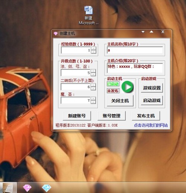Open the pink diamond icon in taskbar
This screenshot has height=193, width=186.
point(27,188)
